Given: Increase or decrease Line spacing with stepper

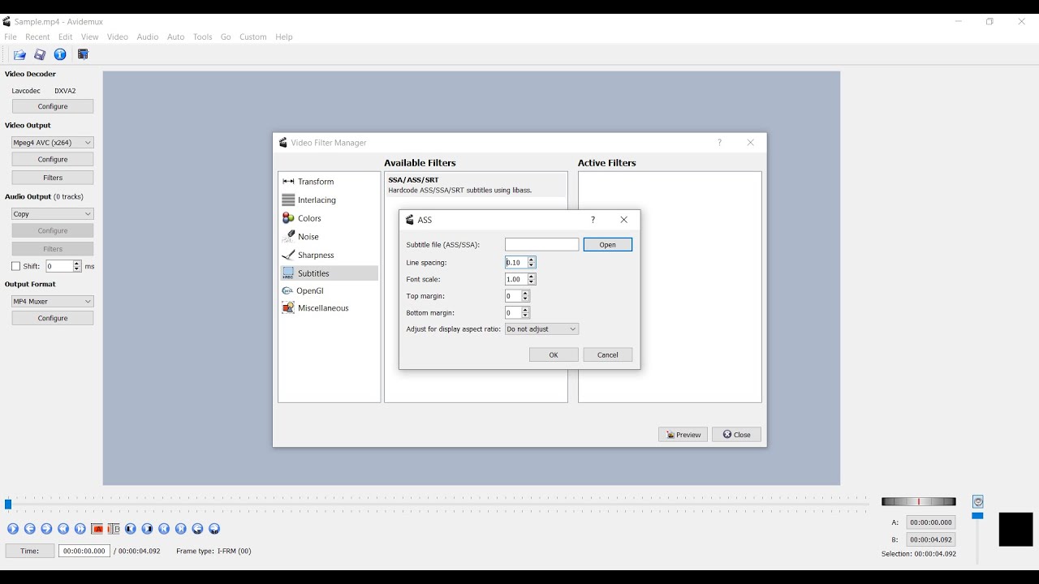Looking at the screenshot, I should coord(532,263).
